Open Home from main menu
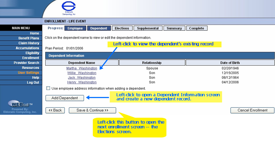This screenshot has width=275, height=141. point(34,33)
